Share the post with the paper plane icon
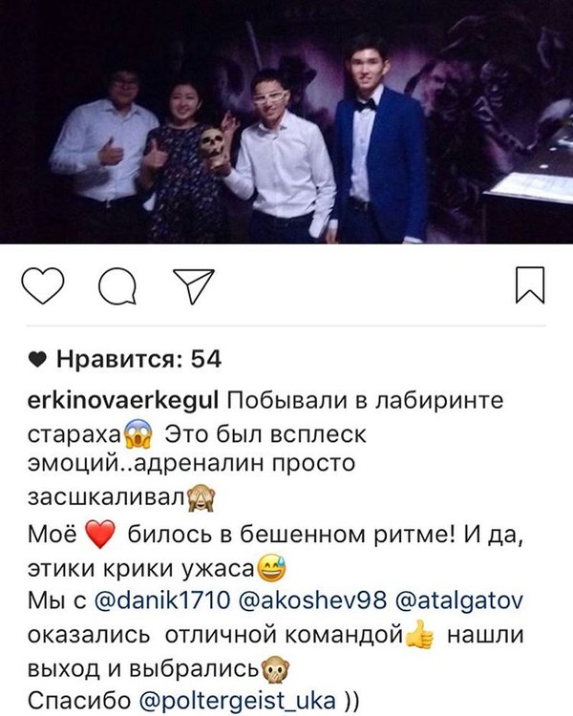 (x=194, y=286)
